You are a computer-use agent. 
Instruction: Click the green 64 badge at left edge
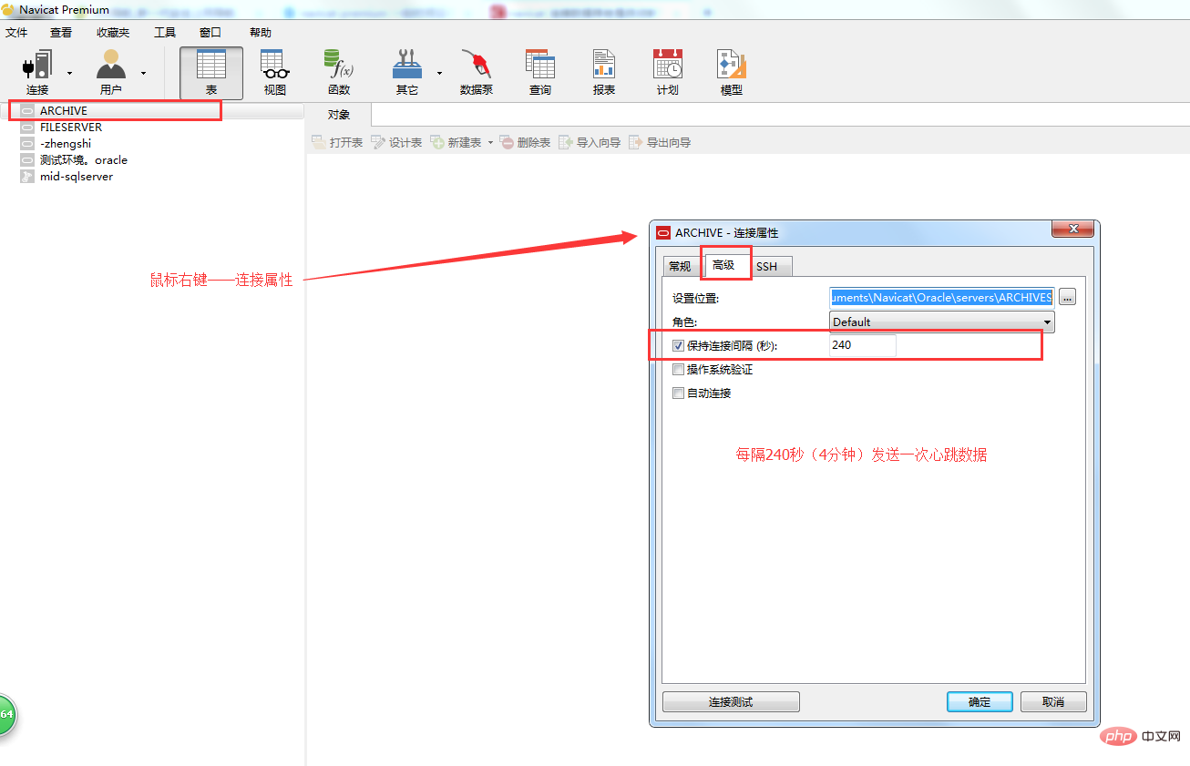[6, 714]
